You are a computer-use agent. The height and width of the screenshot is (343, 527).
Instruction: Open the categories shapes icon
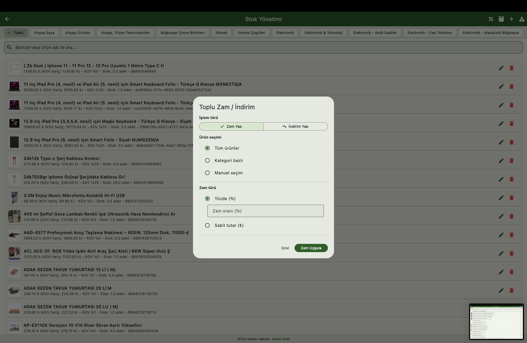pyautogui.click(x=522, y=19)
